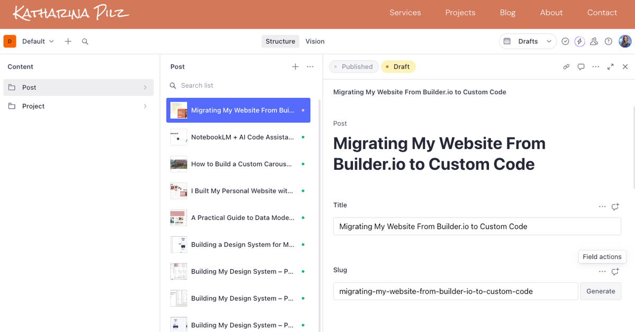
Task: Click the Slug text input
Action: point(456,291)
